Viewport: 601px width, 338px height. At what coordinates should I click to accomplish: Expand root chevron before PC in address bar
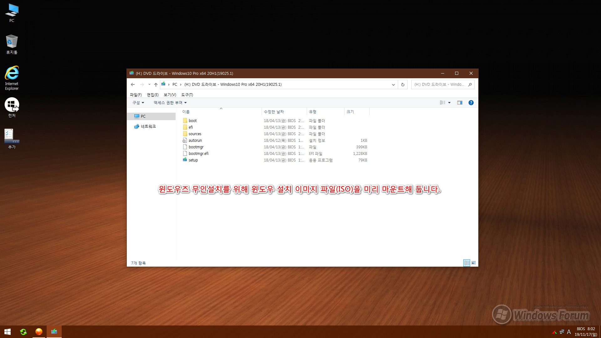point(169,84)
